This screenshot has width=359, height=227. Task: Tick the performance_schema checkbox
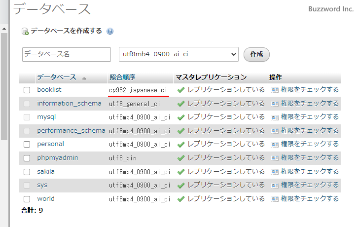(27, 131)
